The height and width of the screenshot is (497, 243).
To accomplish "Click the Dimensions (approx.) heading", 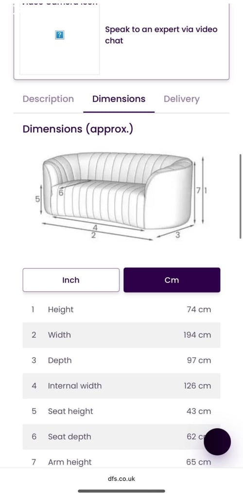I will 78,129.
